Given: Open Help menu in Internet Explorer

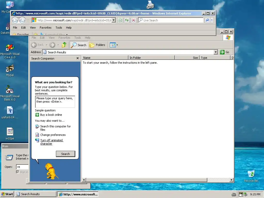Looking at the screenshot, I should 69,28.
